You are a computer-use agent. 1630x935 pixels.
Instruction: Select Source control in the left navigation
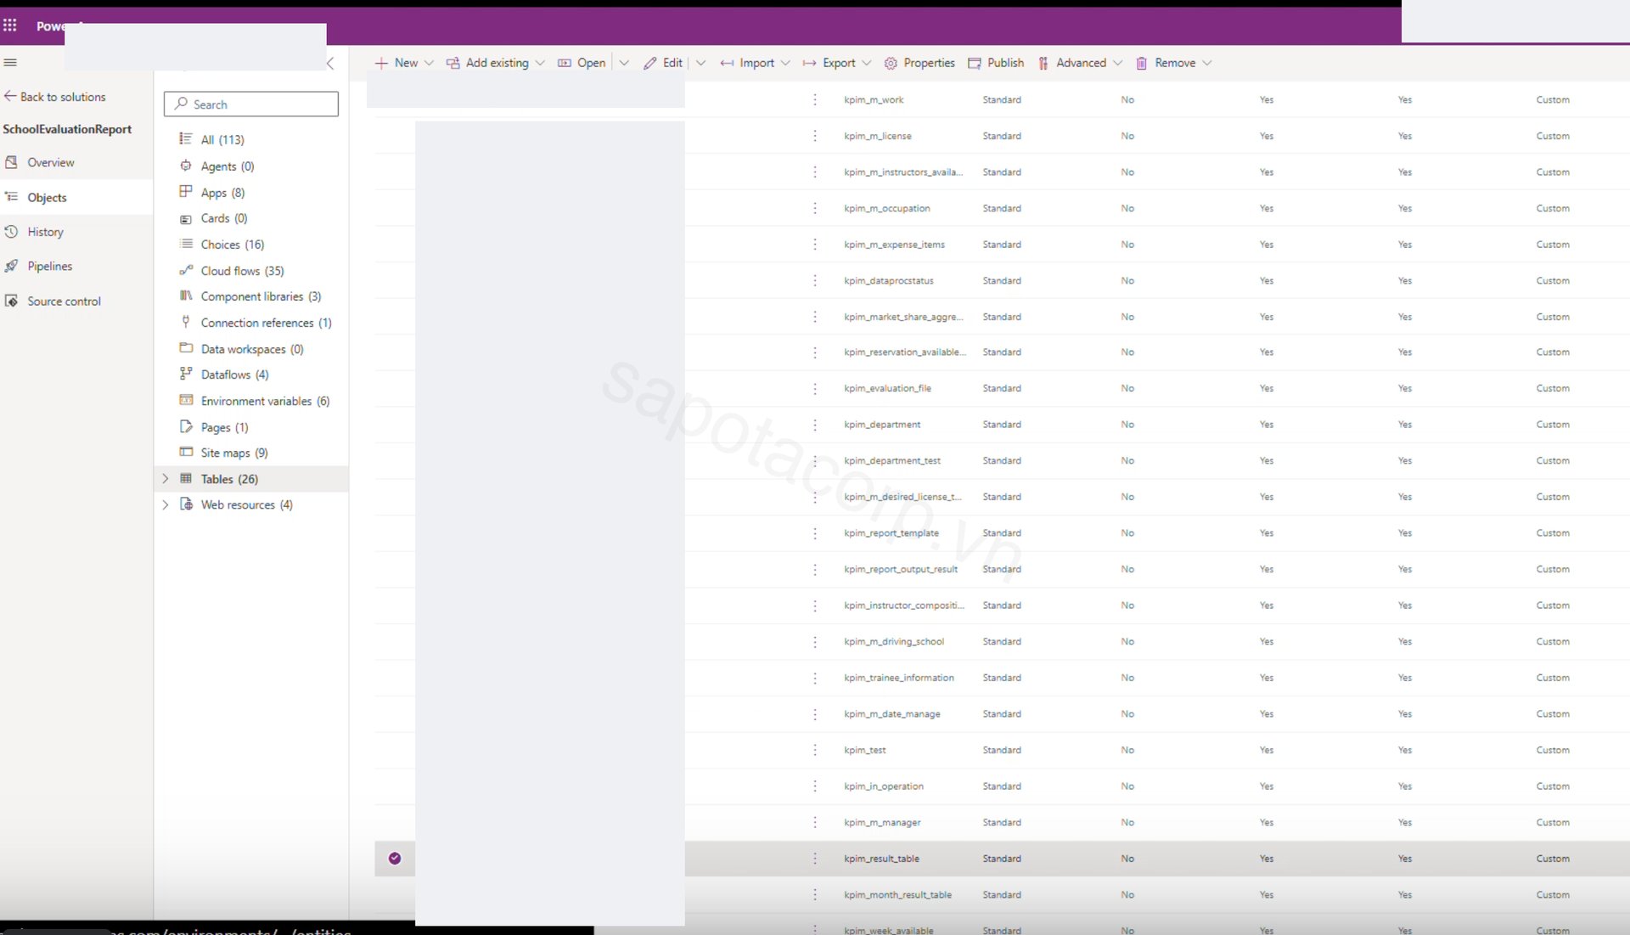(76, 301)
